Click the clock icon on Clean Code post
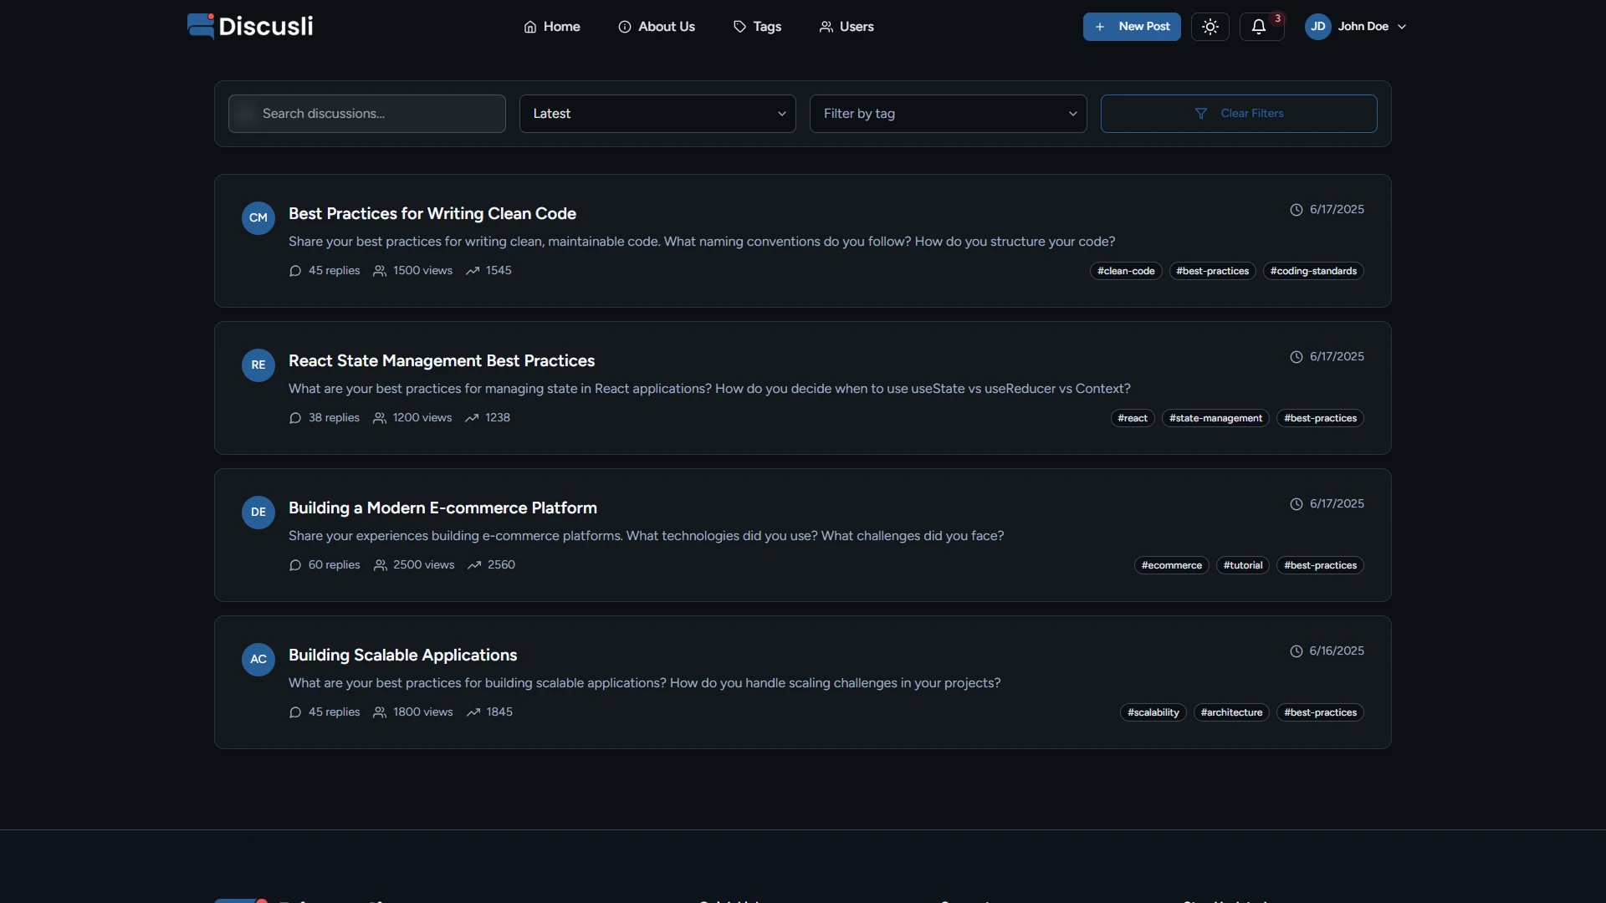 (x=1297, y=210)
